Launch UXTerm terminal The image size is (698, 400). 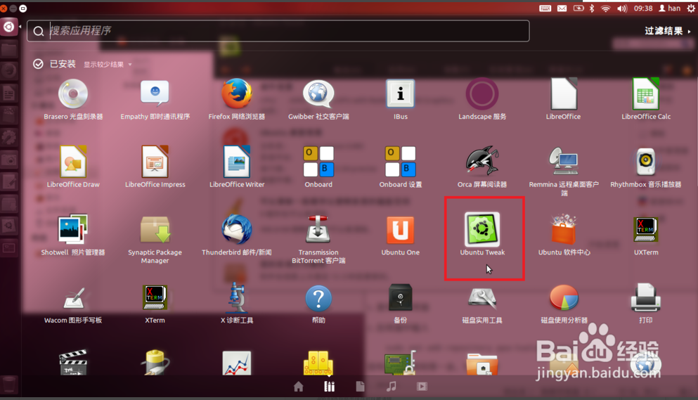tap(646, 236)
